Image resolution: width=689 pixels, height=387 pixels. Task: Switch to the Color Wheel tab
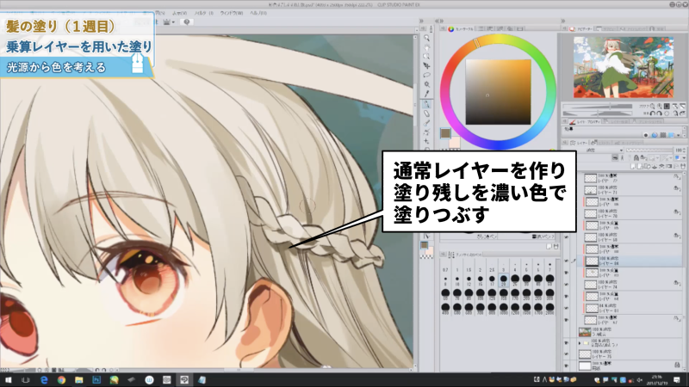pos(460,29)
